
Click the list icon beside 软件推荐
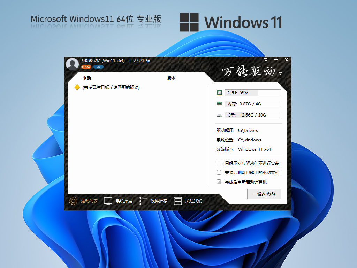[x=143, y=201]
